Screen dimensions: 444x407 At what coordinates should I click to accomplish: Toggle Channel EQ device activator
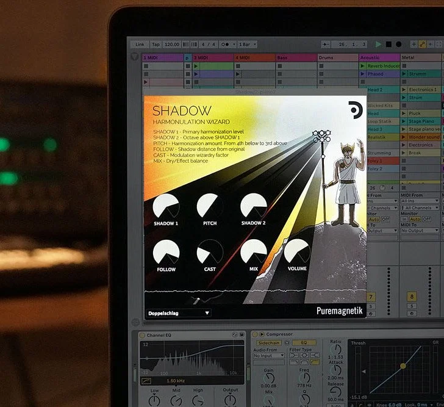(143, 336)
